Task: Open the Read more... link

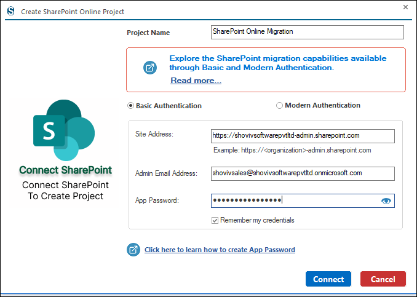Action: (196, 81)
